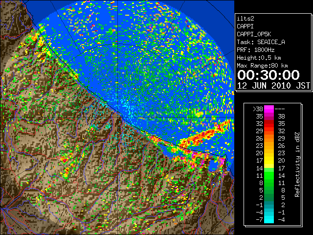The image size is (313, 235).
Task: Click the magenta >38 dBZ legend swatch
Action: coord(269,109)
